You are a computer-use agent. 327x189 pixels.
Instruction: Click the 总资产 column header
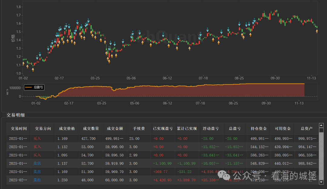tap(306, 129)
